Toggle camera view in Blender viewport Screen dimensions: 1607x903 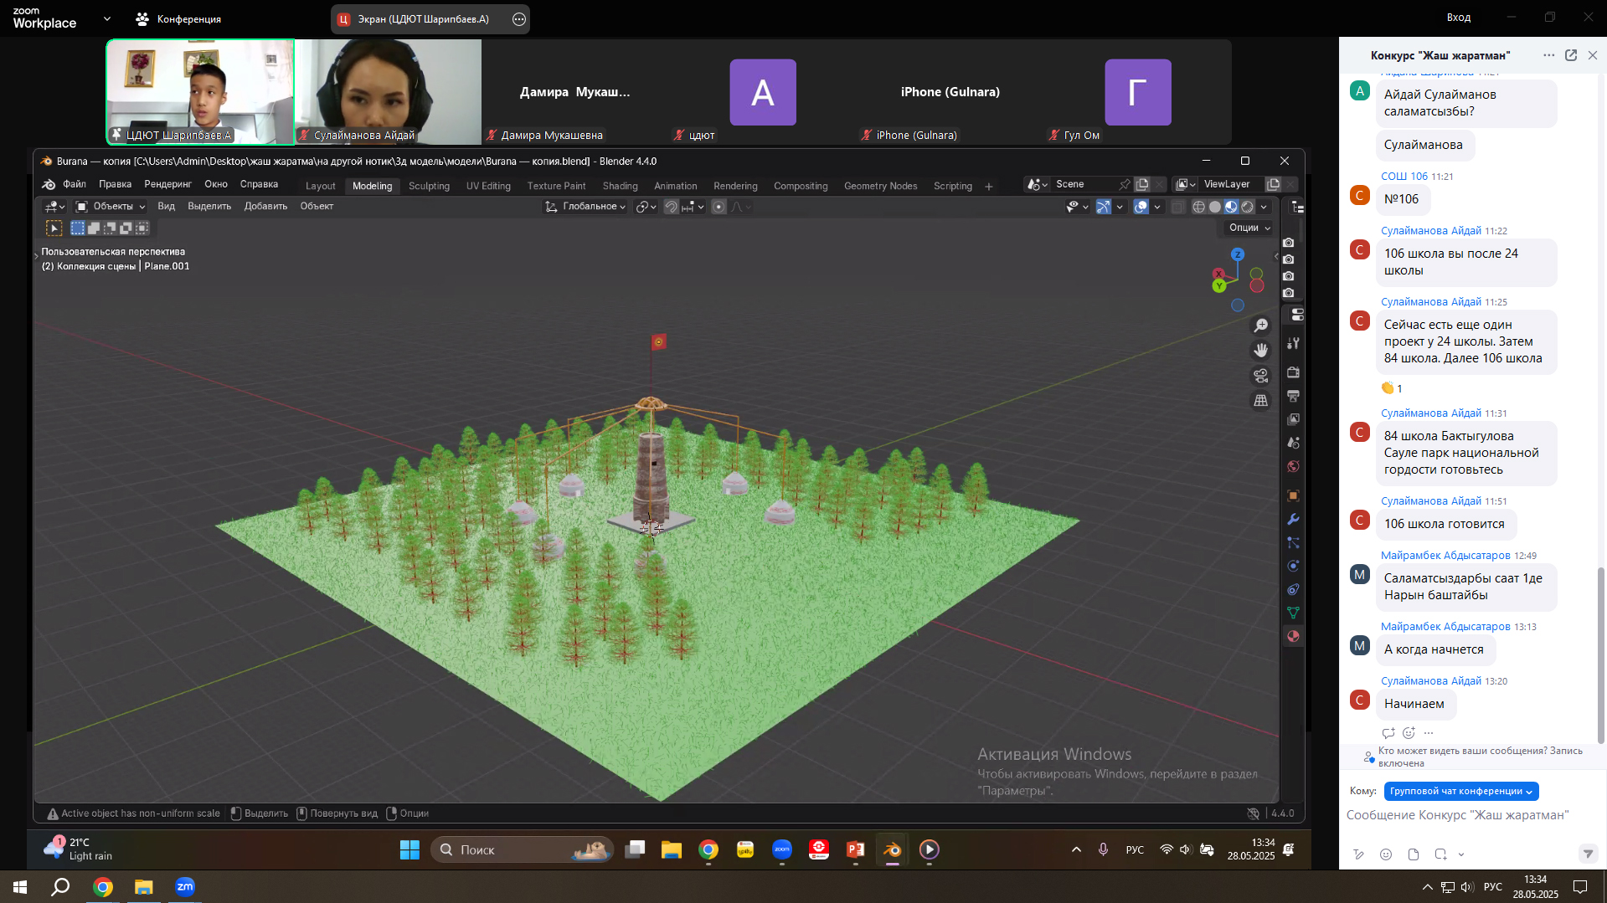tap(1260, 376)
